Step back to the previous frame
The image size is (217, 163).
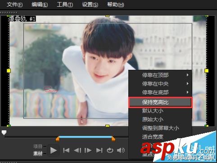coord(77,150)
